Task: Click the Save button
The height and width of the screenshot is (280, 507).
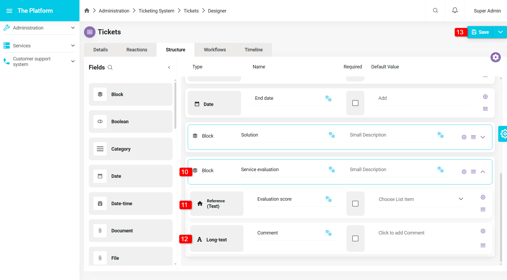Action: click(x=480, y=32)
